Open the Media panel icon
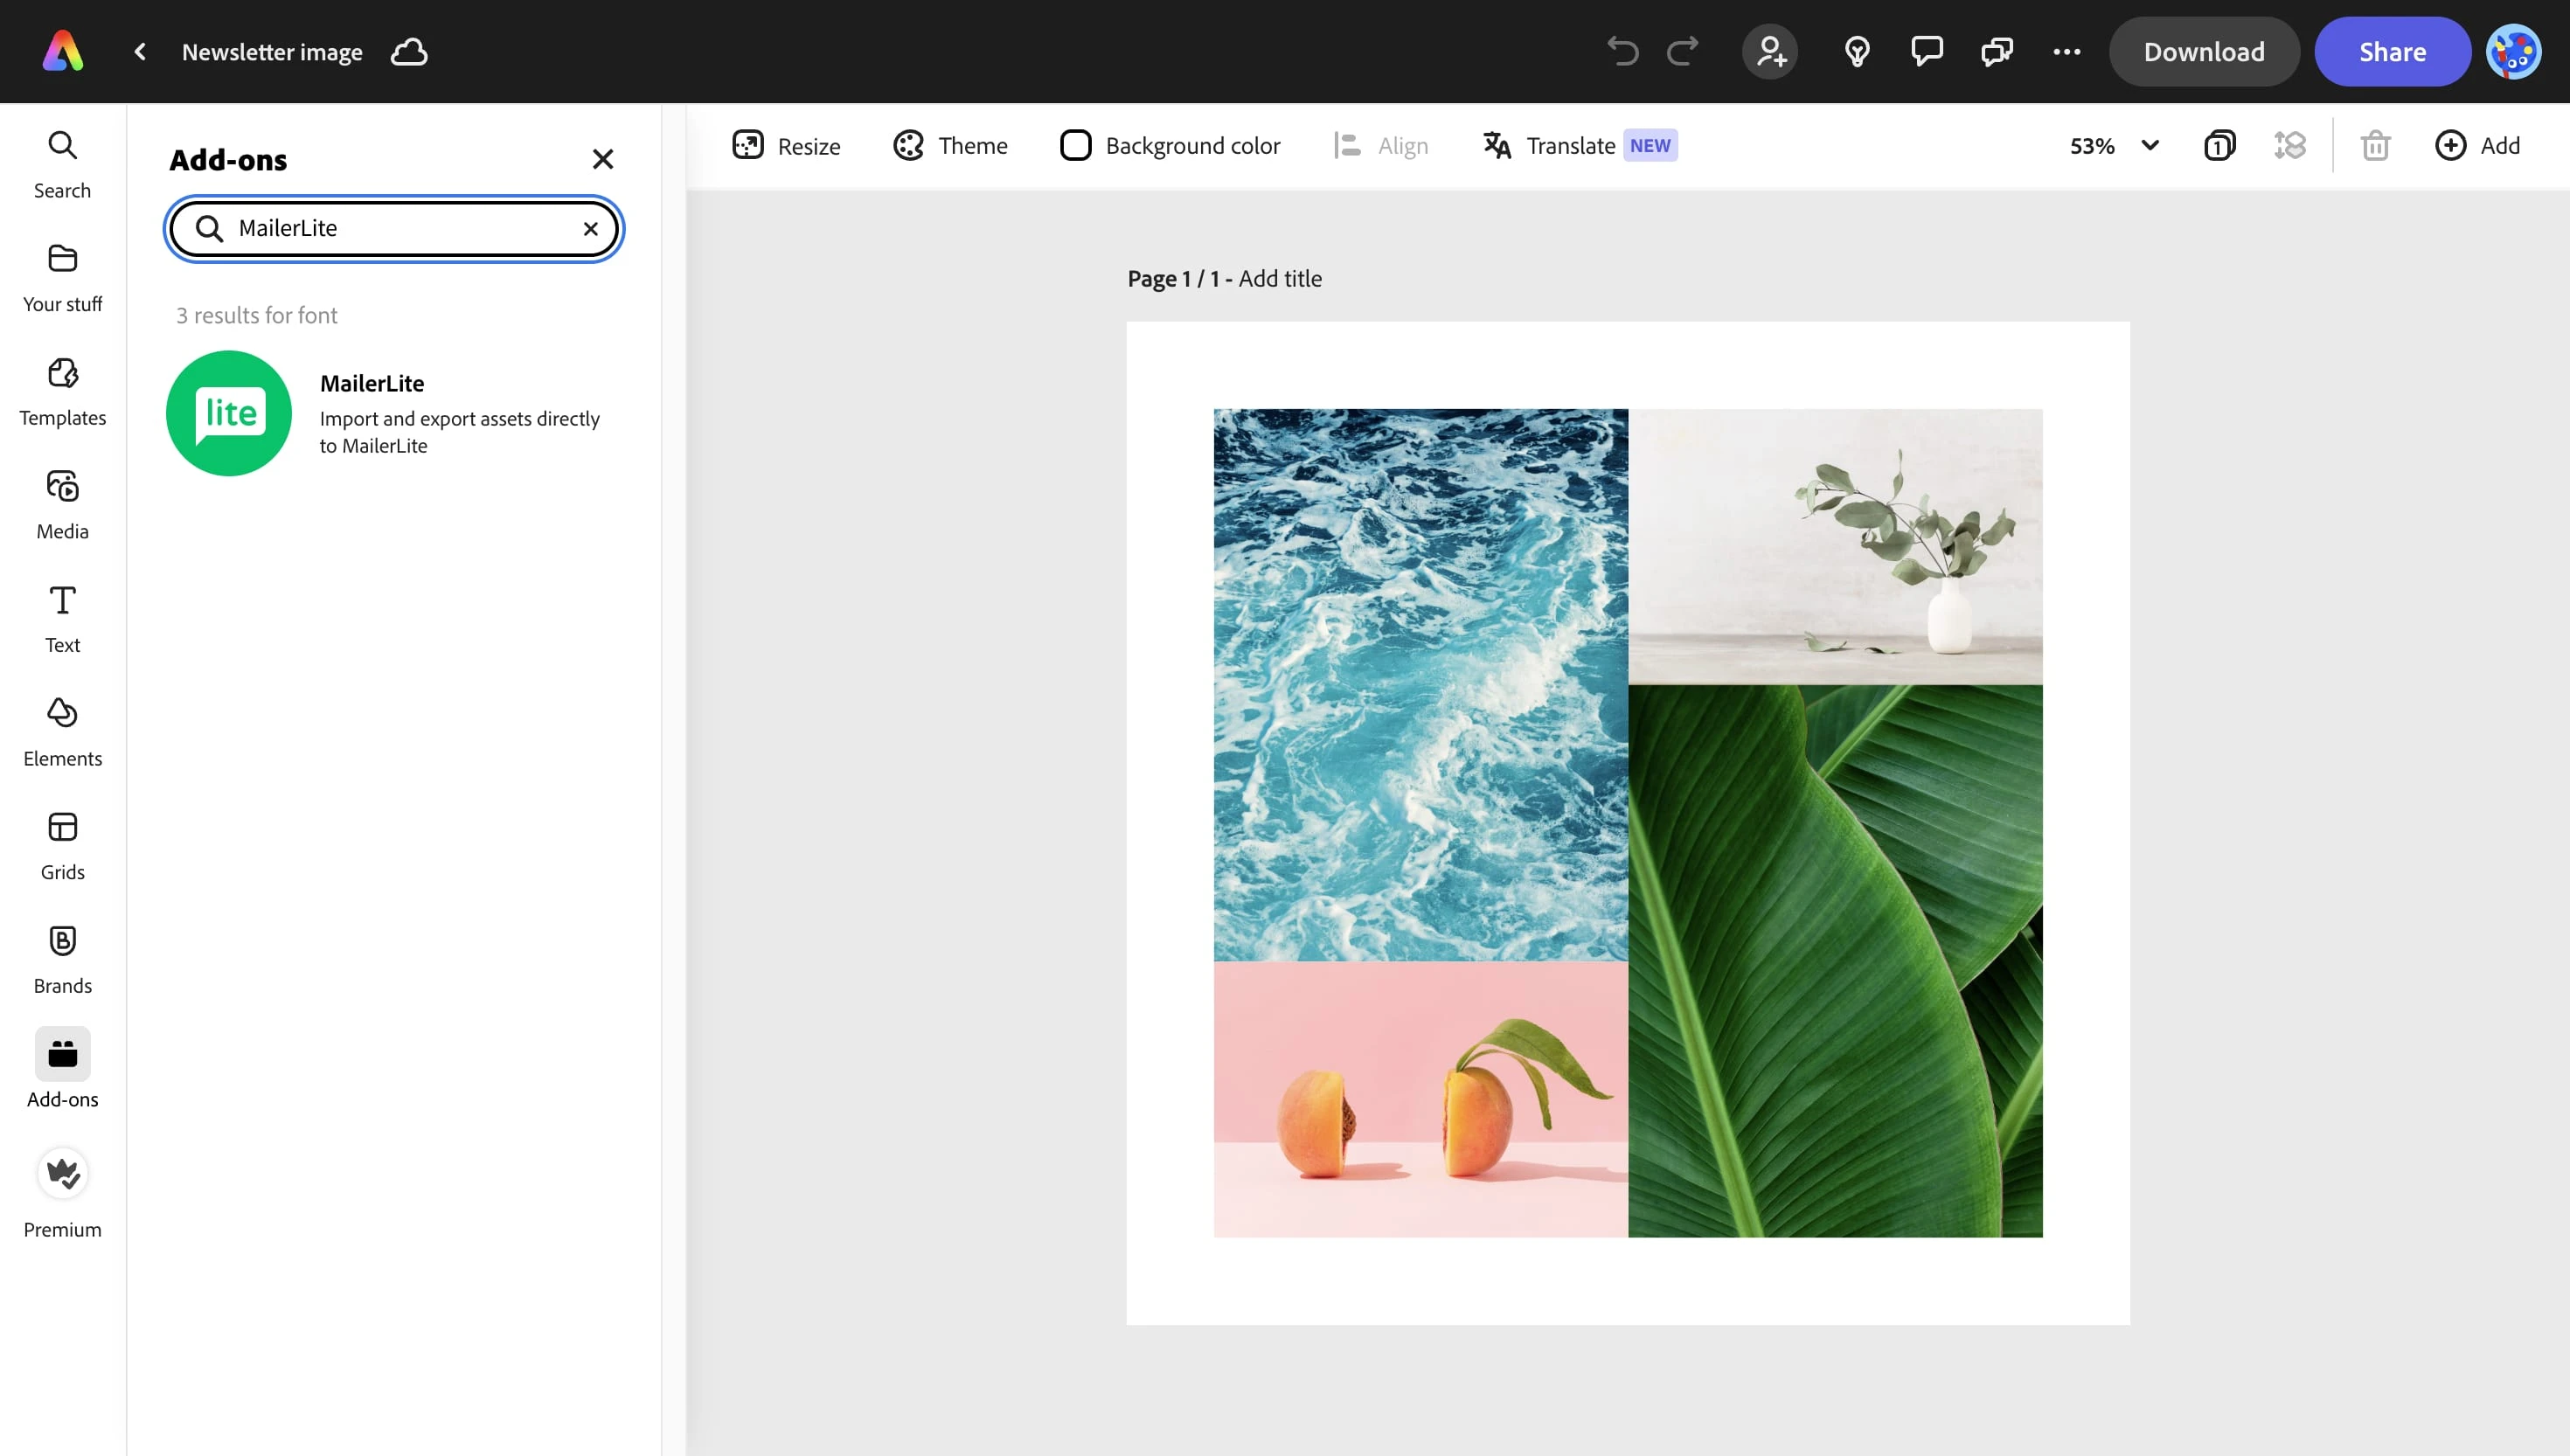Image resolution: width=2570 pixels, height=1456 pixels. pyautogui.click(x=62, y=487)
